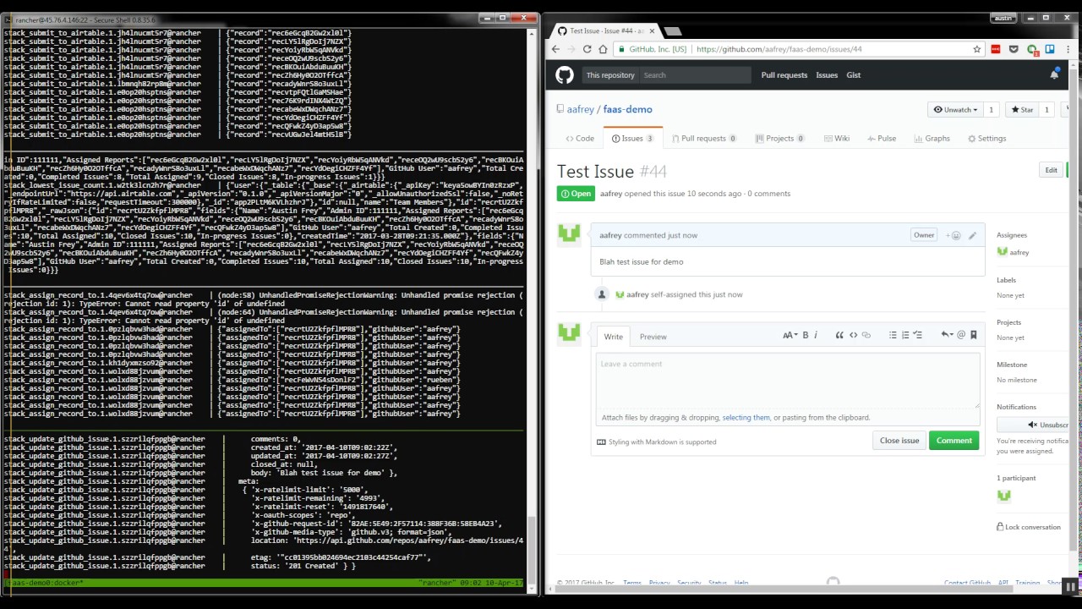Open the Wiki tab

(x=835, y=139)
